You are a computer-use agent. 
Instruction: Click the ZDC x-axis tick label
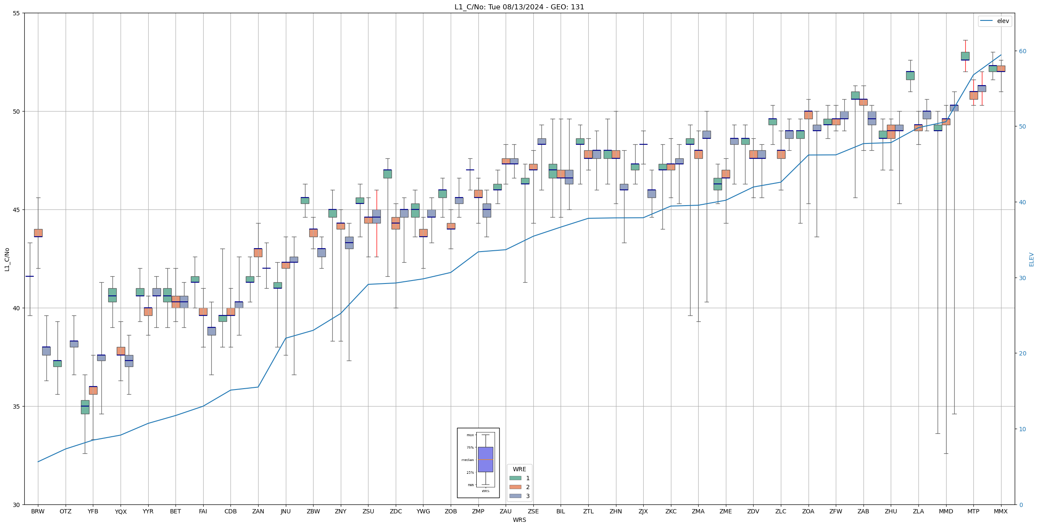tap(396, 512)
